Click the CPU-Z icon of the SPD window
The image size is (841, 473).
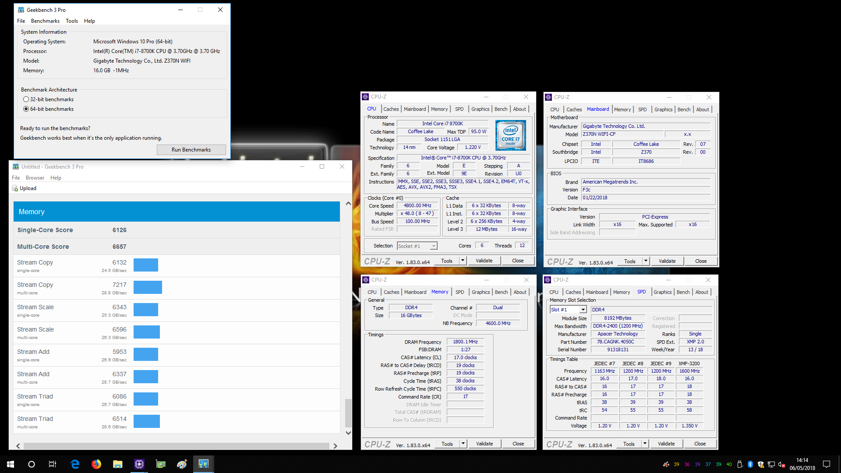(x=548, y=280)
